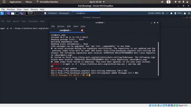Open VirtualBox Help menu
Screen dimensions: 191x107
pyautogui.click(x=42, y=10)
